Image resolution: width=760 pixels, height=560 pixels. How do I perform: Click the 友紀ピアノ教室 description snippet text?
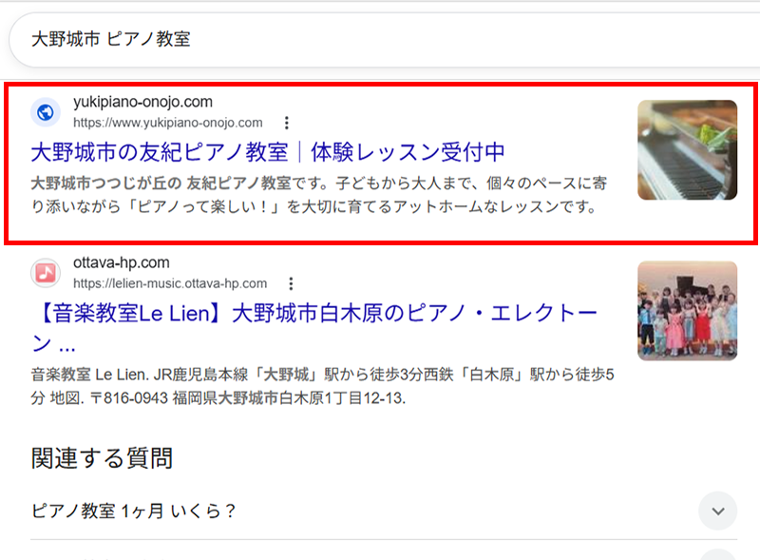click(319, 195)
